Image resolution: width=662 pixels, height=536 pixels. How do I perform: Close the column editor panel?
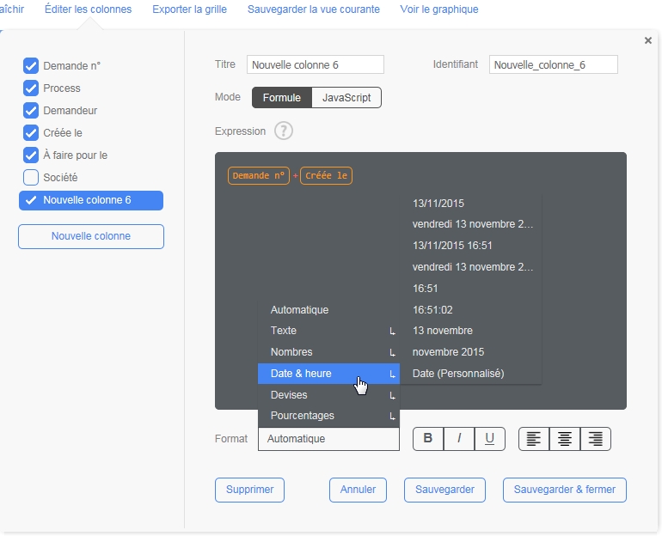click(x=647, y=40)
